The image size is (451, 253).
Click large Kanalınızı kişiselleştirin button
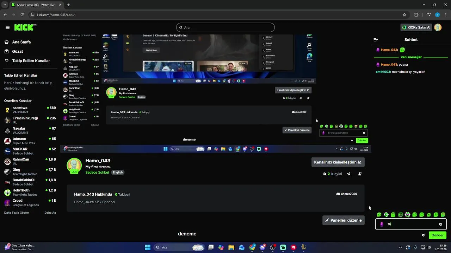[x=338, y=162]
